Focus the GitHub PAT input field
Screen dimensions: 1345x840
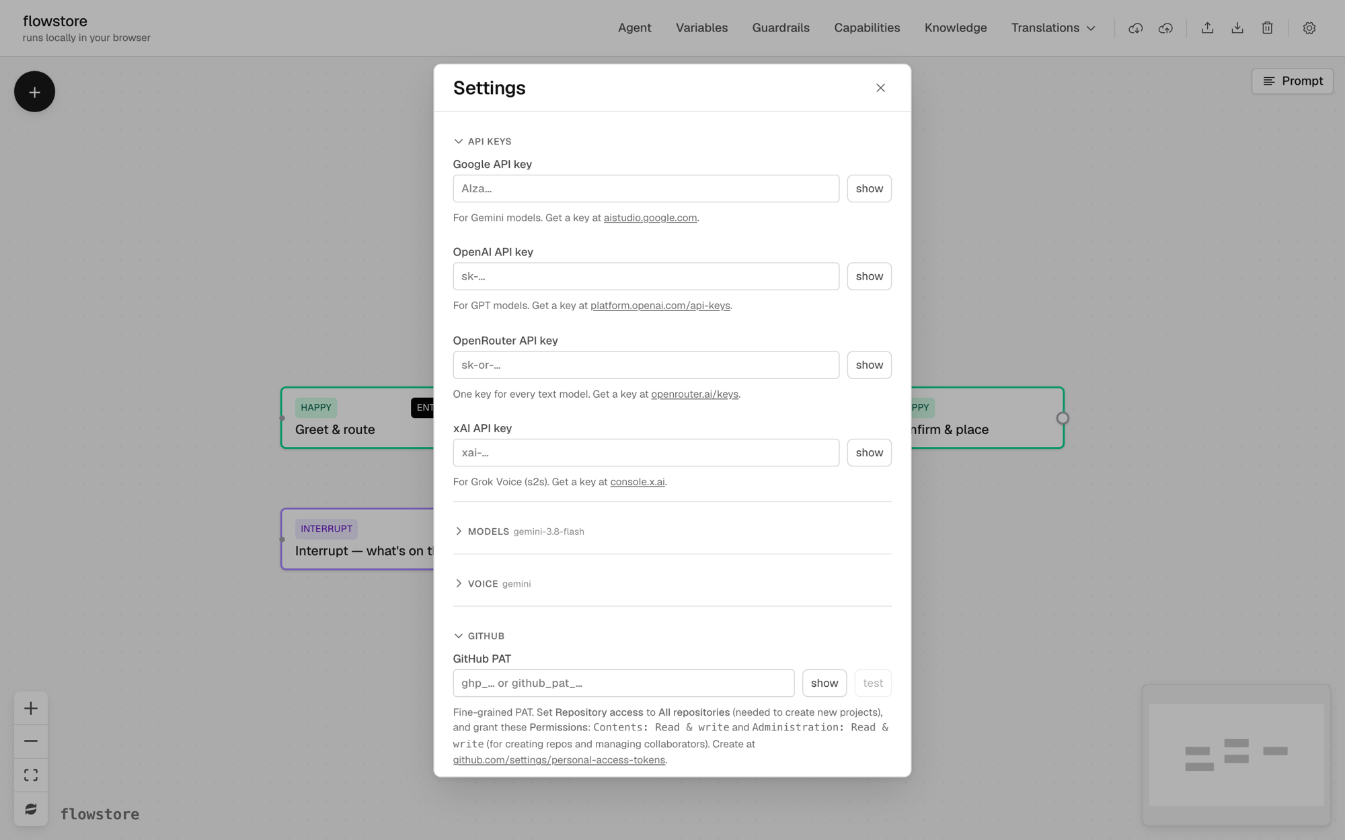[623, 683]
